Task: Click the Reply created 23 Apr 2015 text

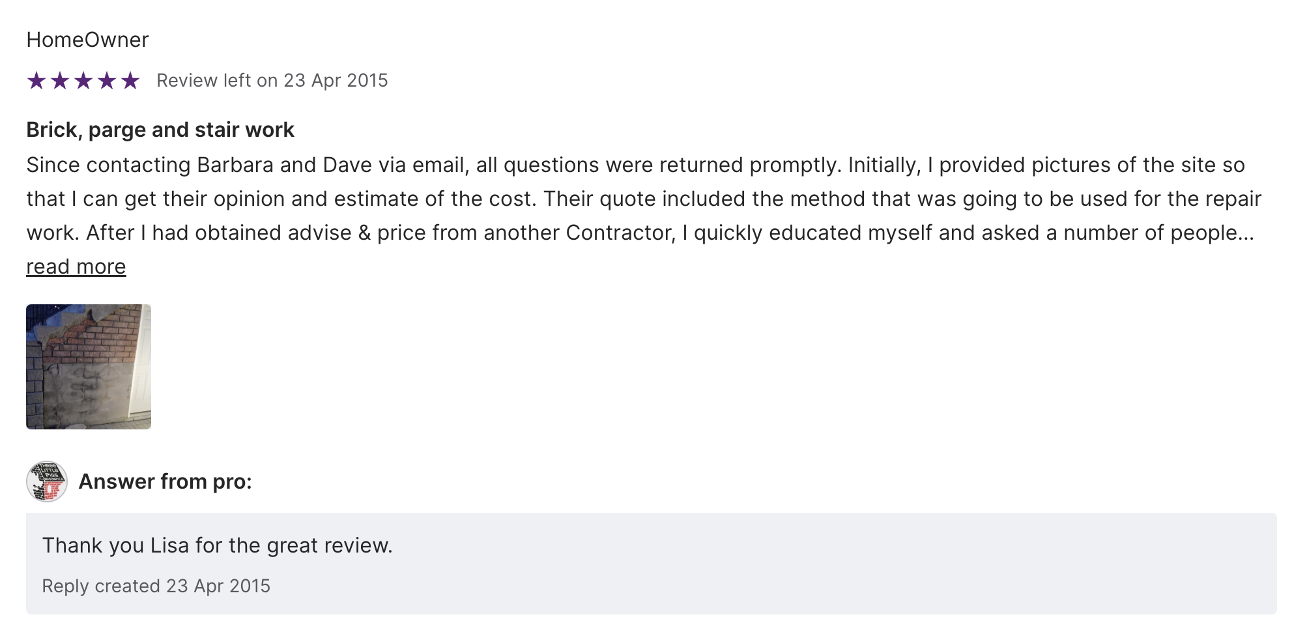Action: [156, 586]
